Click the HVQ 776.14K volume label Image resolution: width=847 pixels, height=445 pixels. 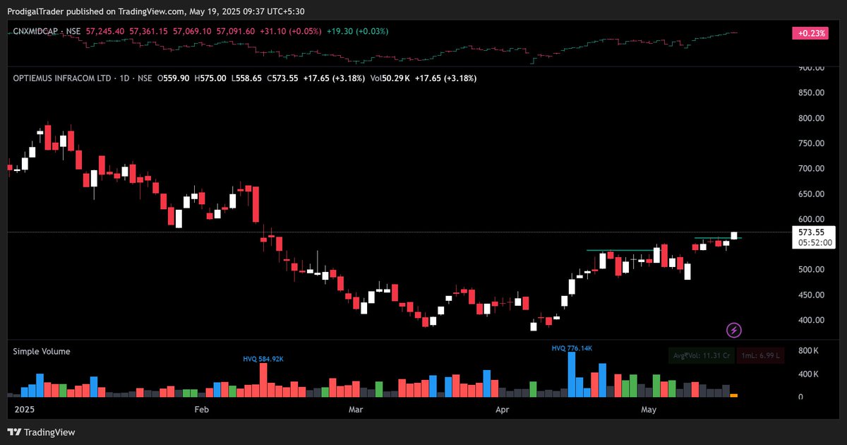tap(572, 348)
